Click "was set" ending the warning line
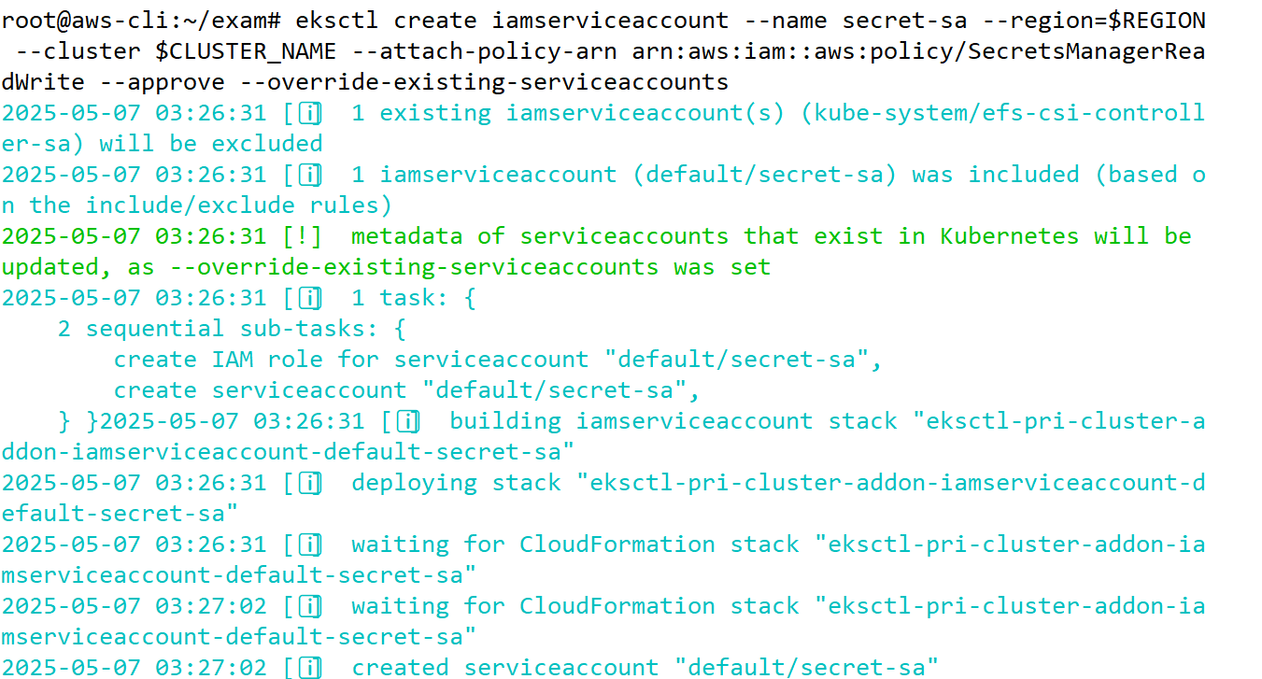This screenshot has width=1262, height=679. pos(723,267)
